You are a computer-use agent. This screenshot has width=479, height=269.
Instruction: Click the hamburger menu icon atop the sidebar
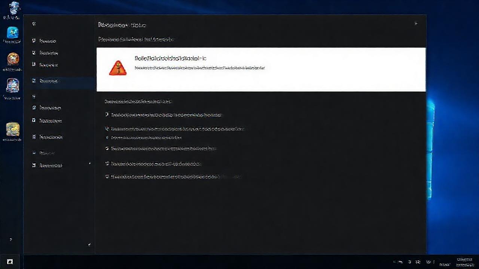(34, 24)
